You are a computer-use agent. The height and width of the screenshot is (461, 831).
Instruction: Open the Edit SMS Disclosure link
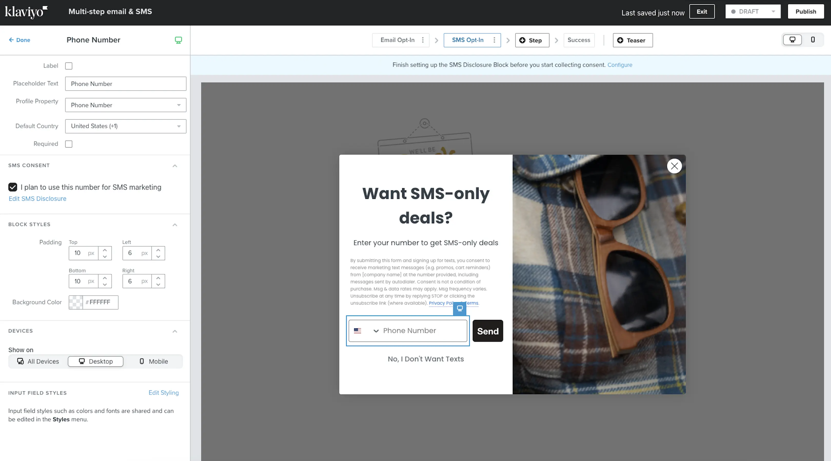click(37, 199)
